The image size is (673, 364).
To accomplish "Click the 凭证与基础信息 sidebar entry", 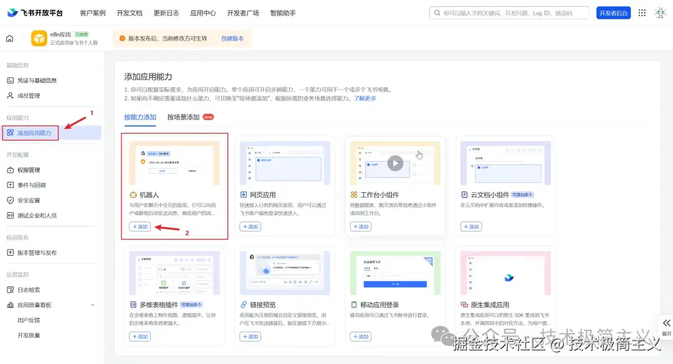I will 35,79.
